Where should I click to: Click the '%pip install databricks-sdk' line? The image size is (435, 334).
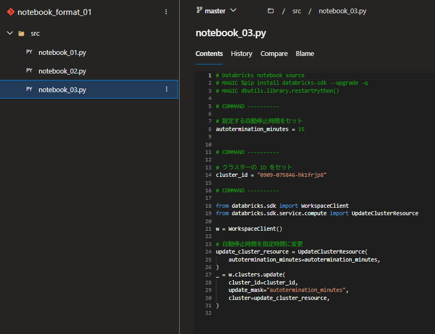coord(292,83)
